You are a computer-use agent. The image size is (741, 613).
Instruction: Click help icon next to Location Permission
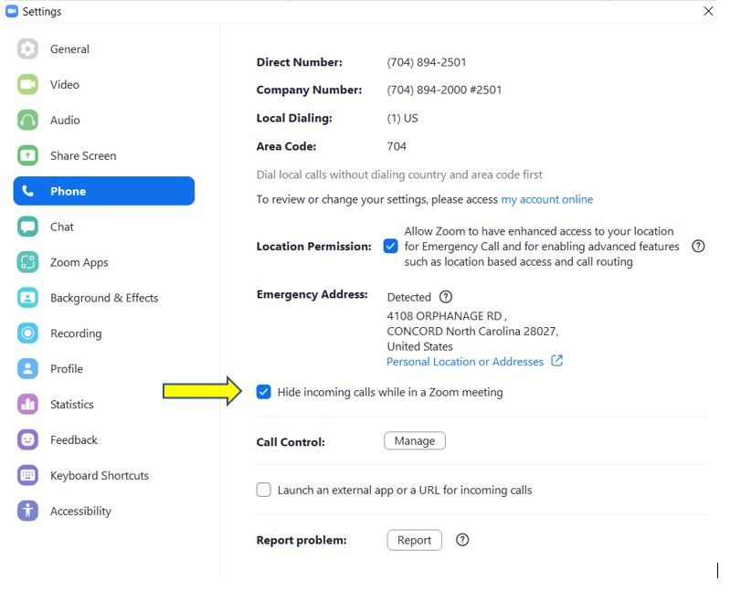[x=698, y=247]
